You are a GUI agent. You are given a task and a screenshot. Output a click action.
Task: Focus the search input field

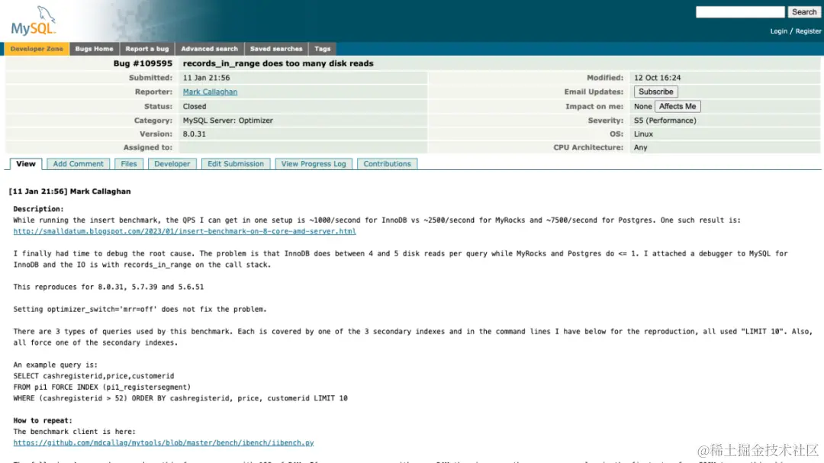740,12
